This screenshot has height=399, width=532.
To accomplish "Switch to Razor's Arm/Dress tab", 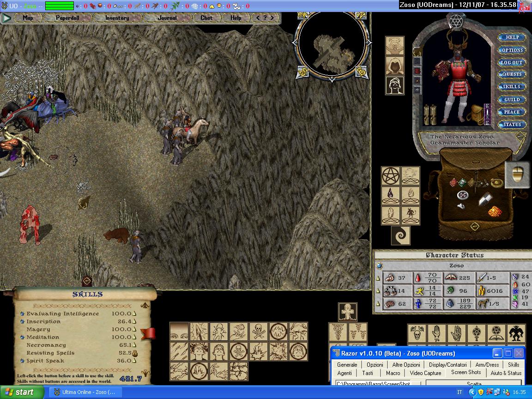I will coord(487,365).
